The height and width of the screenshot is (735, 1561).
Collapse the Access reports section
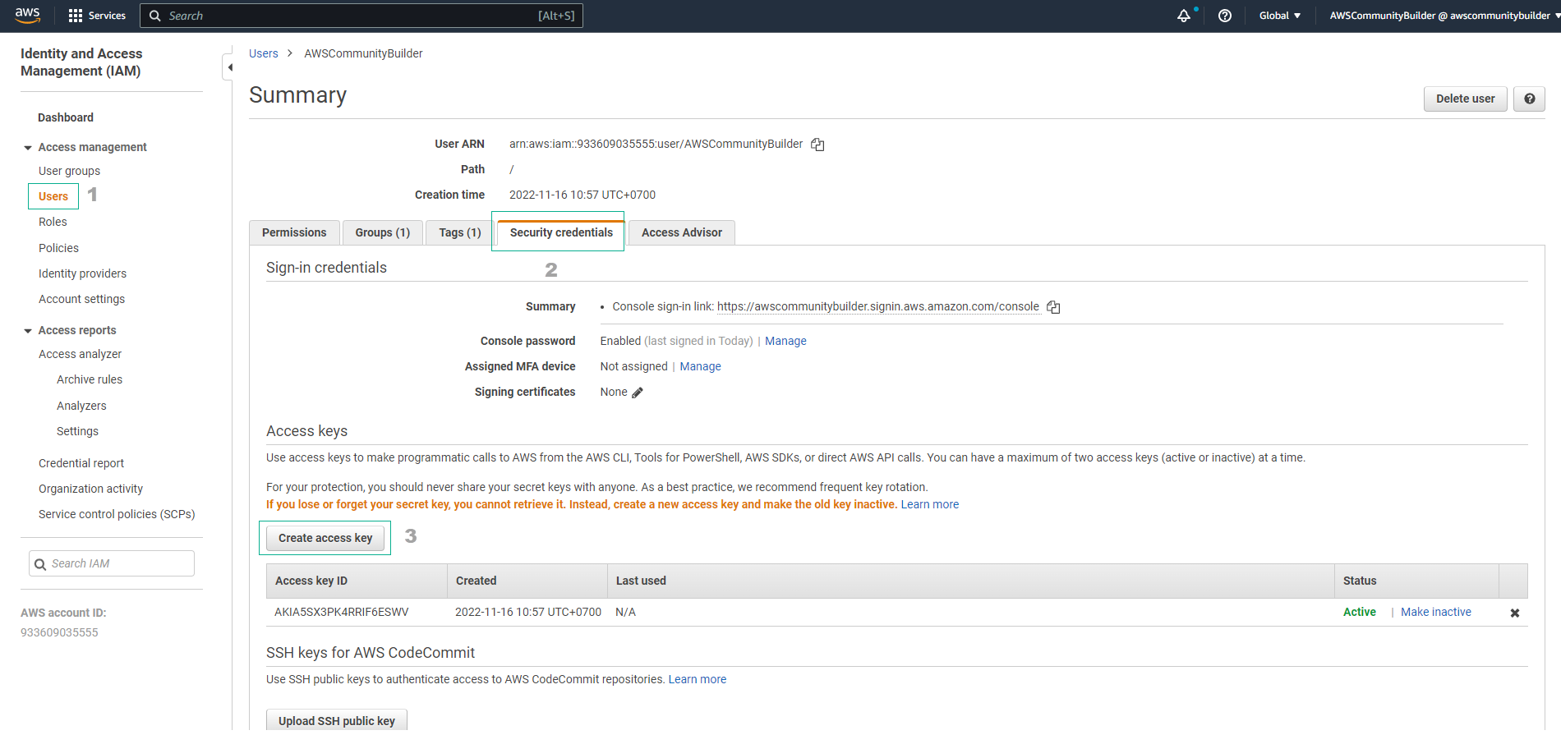(28, 331)
